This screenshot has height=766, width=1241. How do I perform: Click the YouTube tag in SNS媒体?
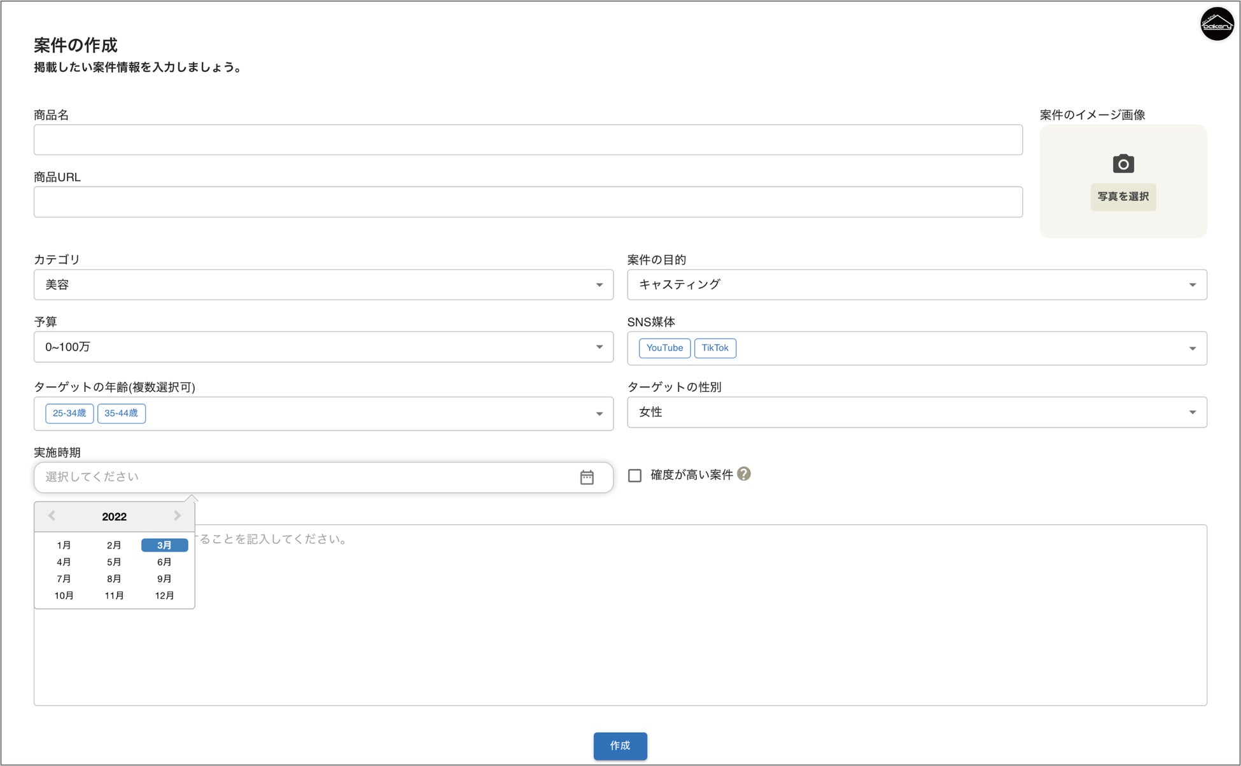(x=664, y=348)
